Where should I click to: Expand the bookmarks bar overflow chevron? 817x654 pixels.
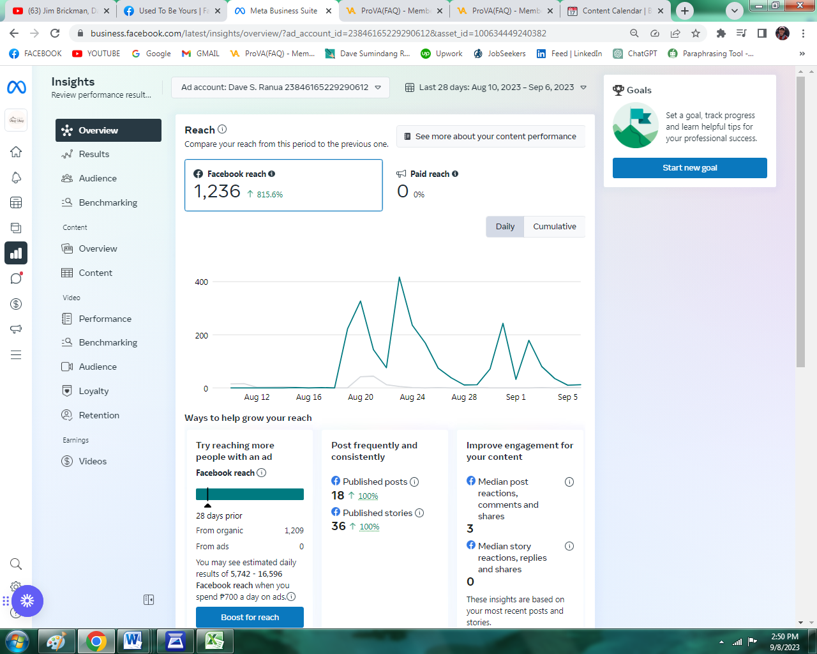[802, 54]
